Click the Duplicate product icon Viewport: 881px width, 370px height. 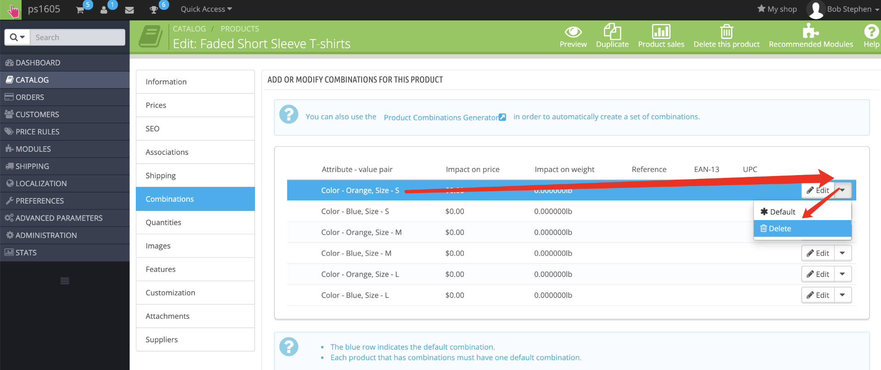pos(612,31)
